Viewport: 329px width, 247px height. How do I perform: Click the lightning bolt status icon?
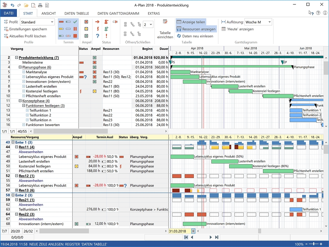click(x=98, y=29)
